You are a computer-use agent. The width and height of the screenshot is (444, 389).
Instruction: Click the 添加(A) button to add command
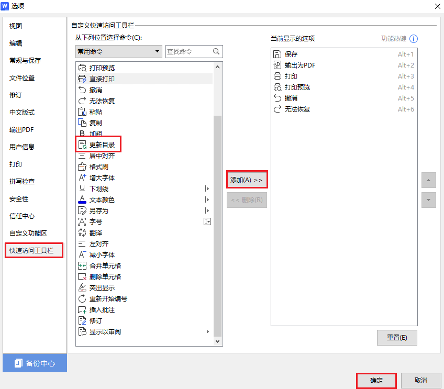click(x=246, y=179)
